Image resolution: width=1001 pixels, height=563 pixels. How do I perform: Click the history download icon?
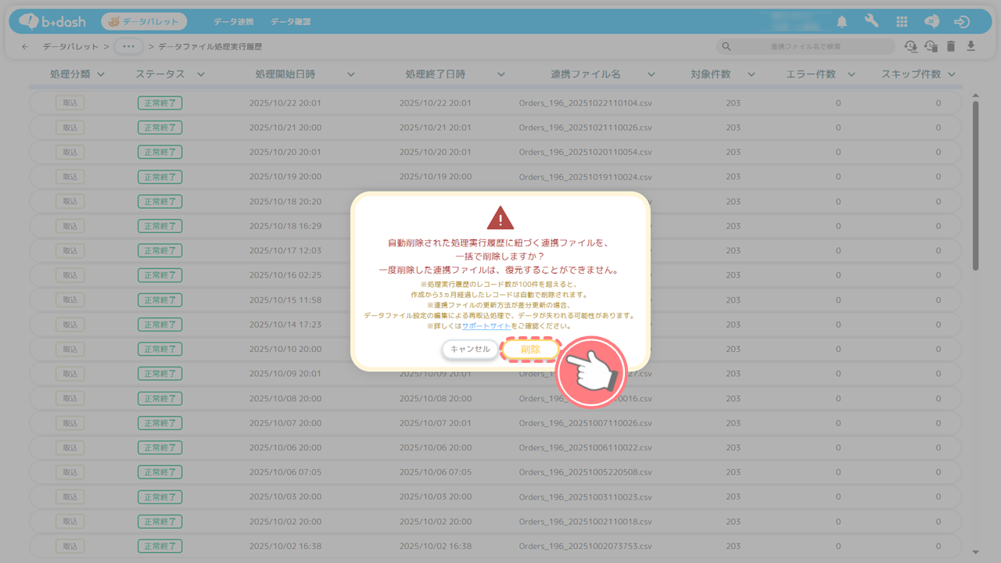pyautogui.click(x=910, y=47)
